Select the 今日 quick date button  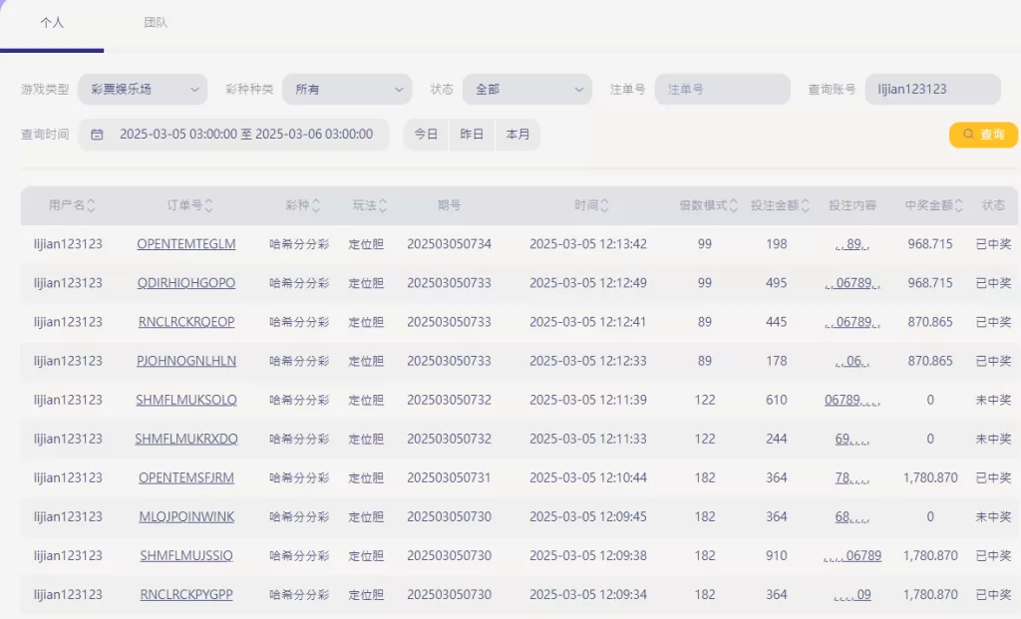tap(427, 135)
